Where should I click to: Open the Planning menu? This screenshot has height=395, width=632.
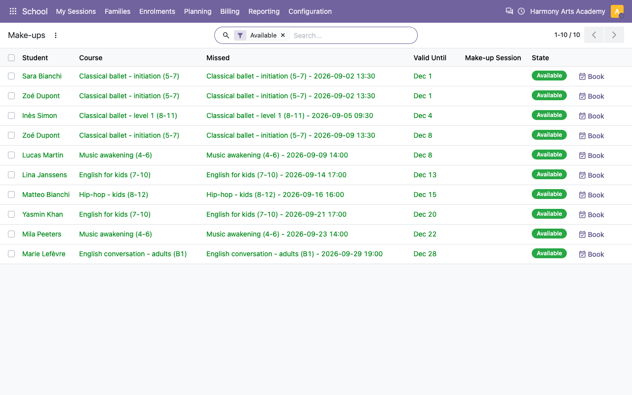[197, 11]
